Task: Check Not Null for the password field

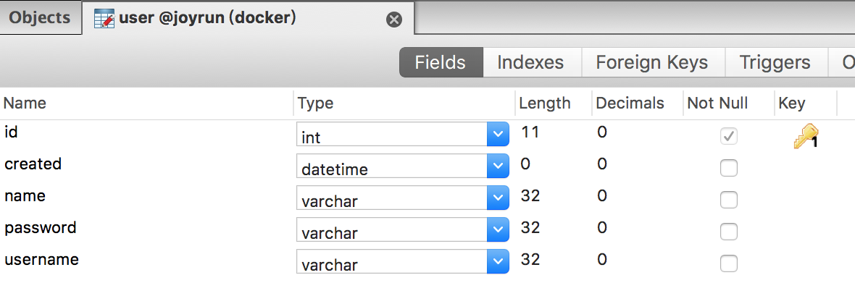Action: click(x=729, y=232)
